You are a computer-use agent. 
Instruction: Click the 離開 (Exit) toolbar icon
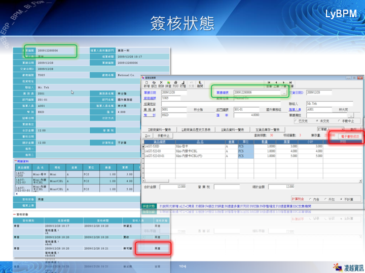coord(200,84)
